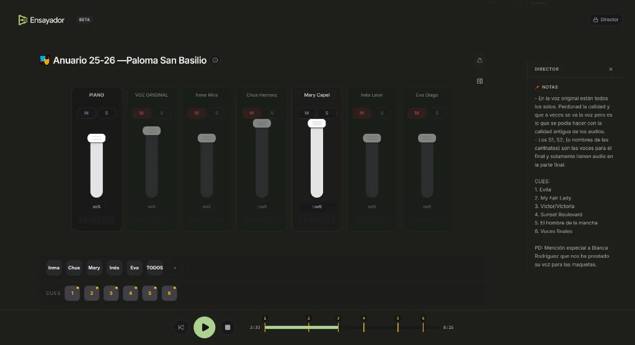Click the BETA badge
The width and height of the screenshot is (635, 345).
(84, 19)
